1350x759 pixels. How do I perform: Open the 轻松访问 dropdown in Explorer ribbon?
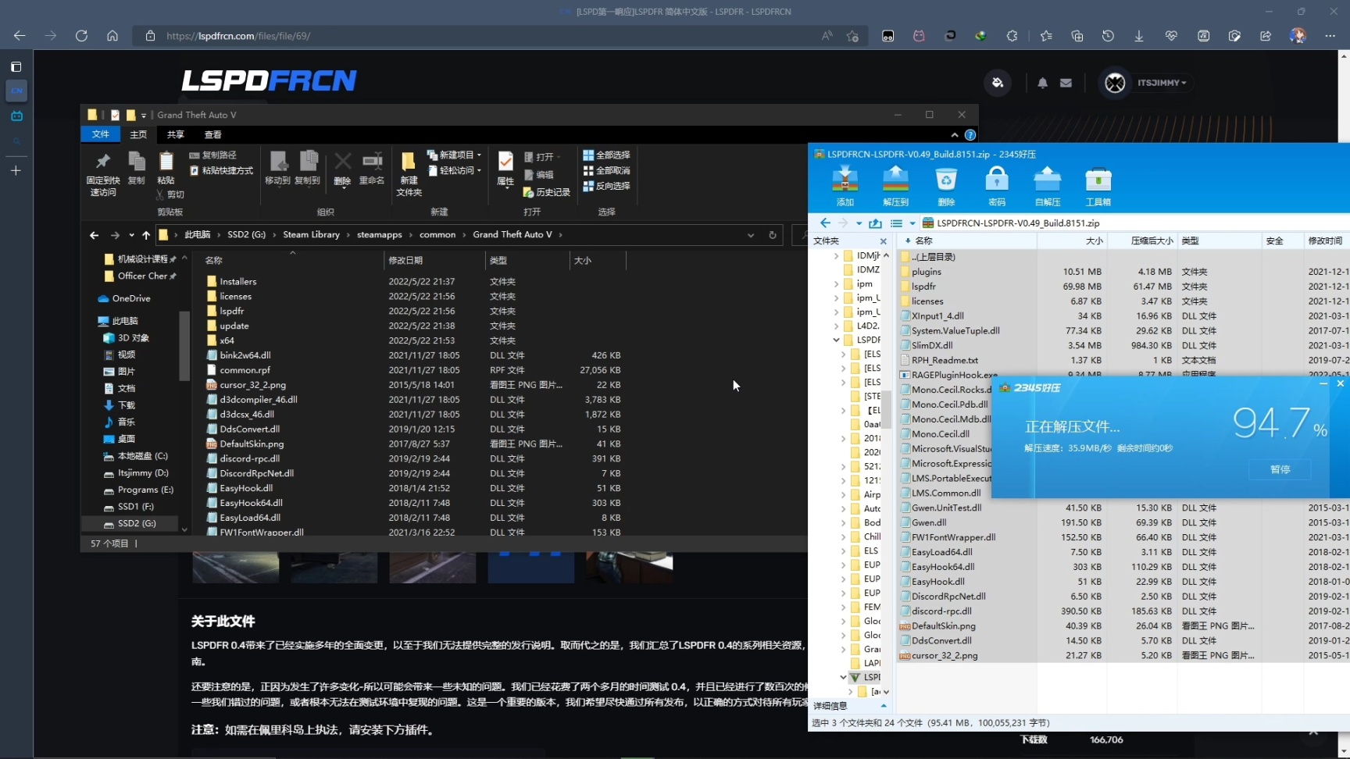coord(454,170)
